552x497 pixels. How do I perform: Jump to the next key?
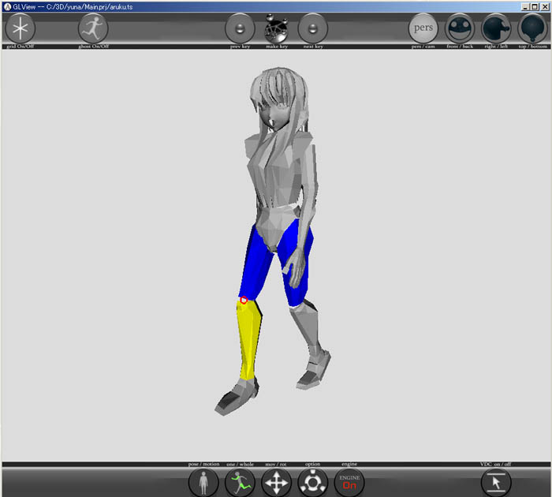pyautogui.click(x=313, y=29)
